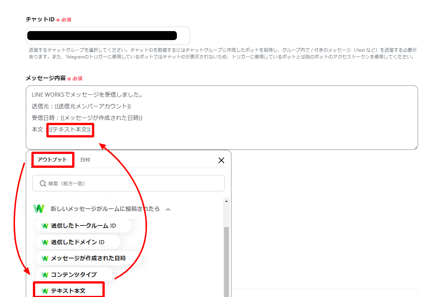Viewport: 439px width, 297px height.
Task: Click the W icon on メッセージが作成された日時
Action: 45,258
